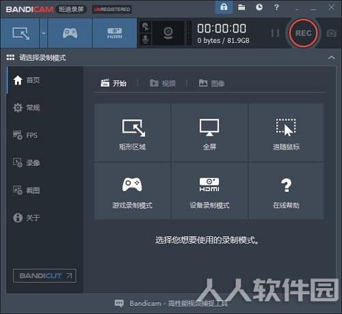The height and width of the screenshot is (314, 342).
Task: Open the 常规 general settings tab
Action: click(44, 108)
